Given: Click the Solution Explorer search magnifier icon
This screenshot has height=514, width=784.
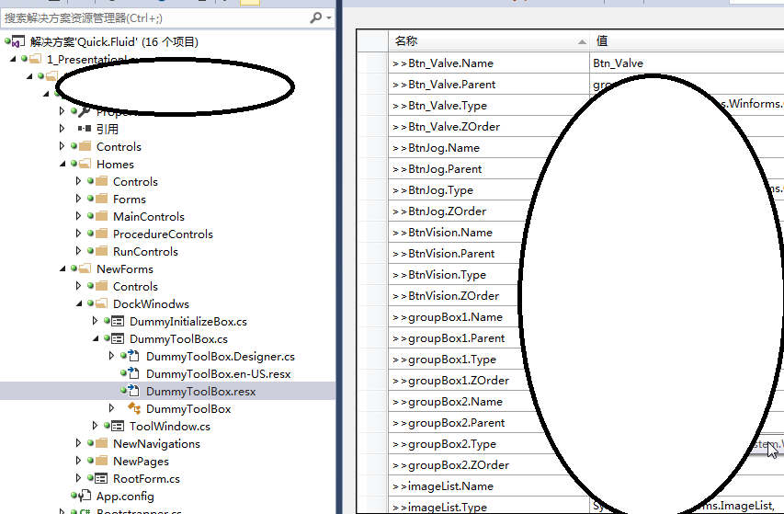Looking at the screenshot, I should 316,18.
